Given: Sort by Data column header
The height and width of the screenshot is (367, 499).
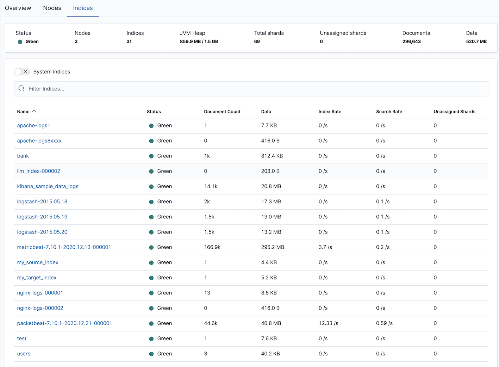Looking at the screenshot, I should click(x=266, y=112).
